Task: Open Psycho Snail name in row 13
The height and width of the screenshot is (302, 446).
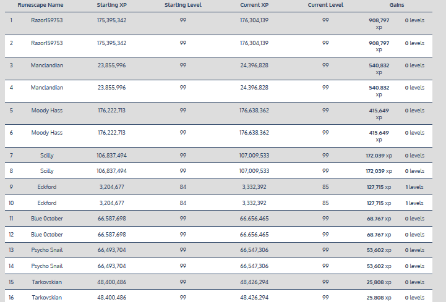Action: pos(47,250)
